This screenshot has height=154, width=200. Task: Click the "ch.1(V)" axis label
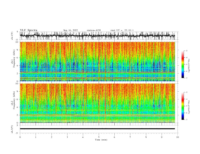[x=12, y=36]
